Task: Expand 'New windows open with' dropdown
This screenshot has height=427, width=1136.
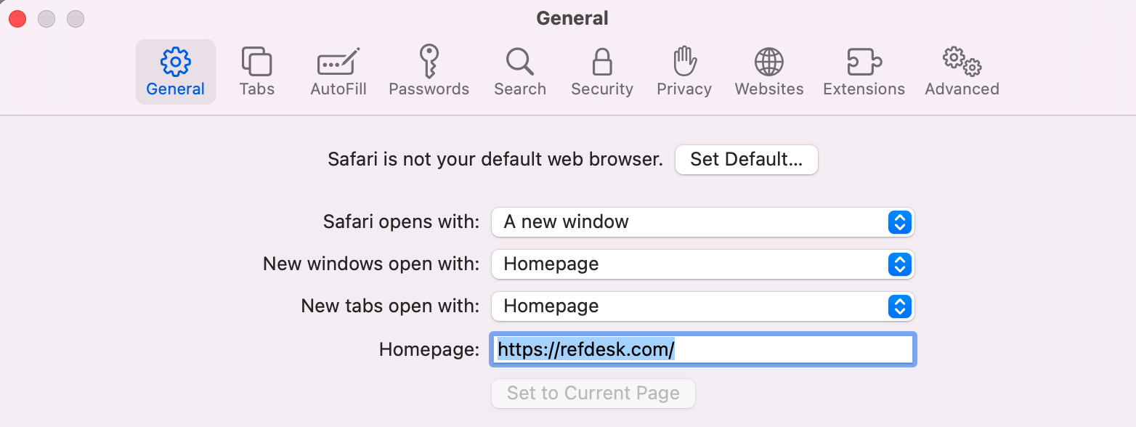Action: (702, 264)
